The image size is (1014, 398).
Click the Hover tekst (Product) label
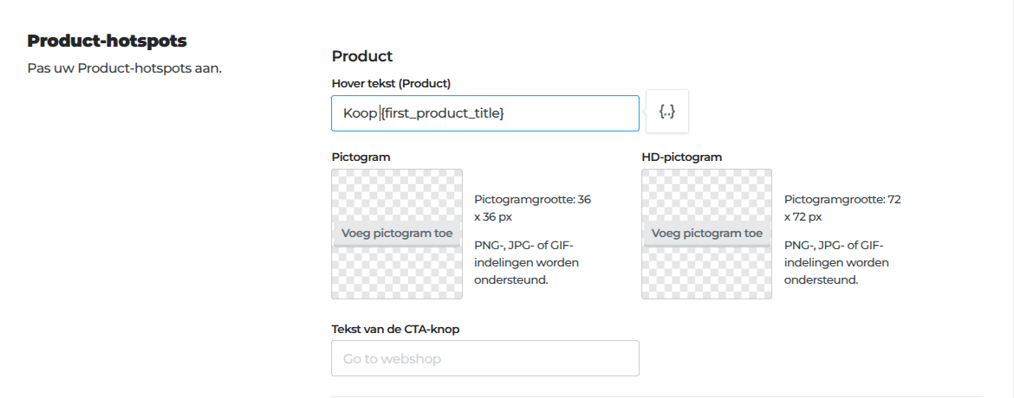[391, 83]
